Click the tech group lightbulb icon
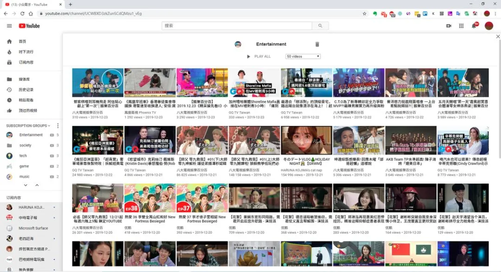 (x=9, y=156)
